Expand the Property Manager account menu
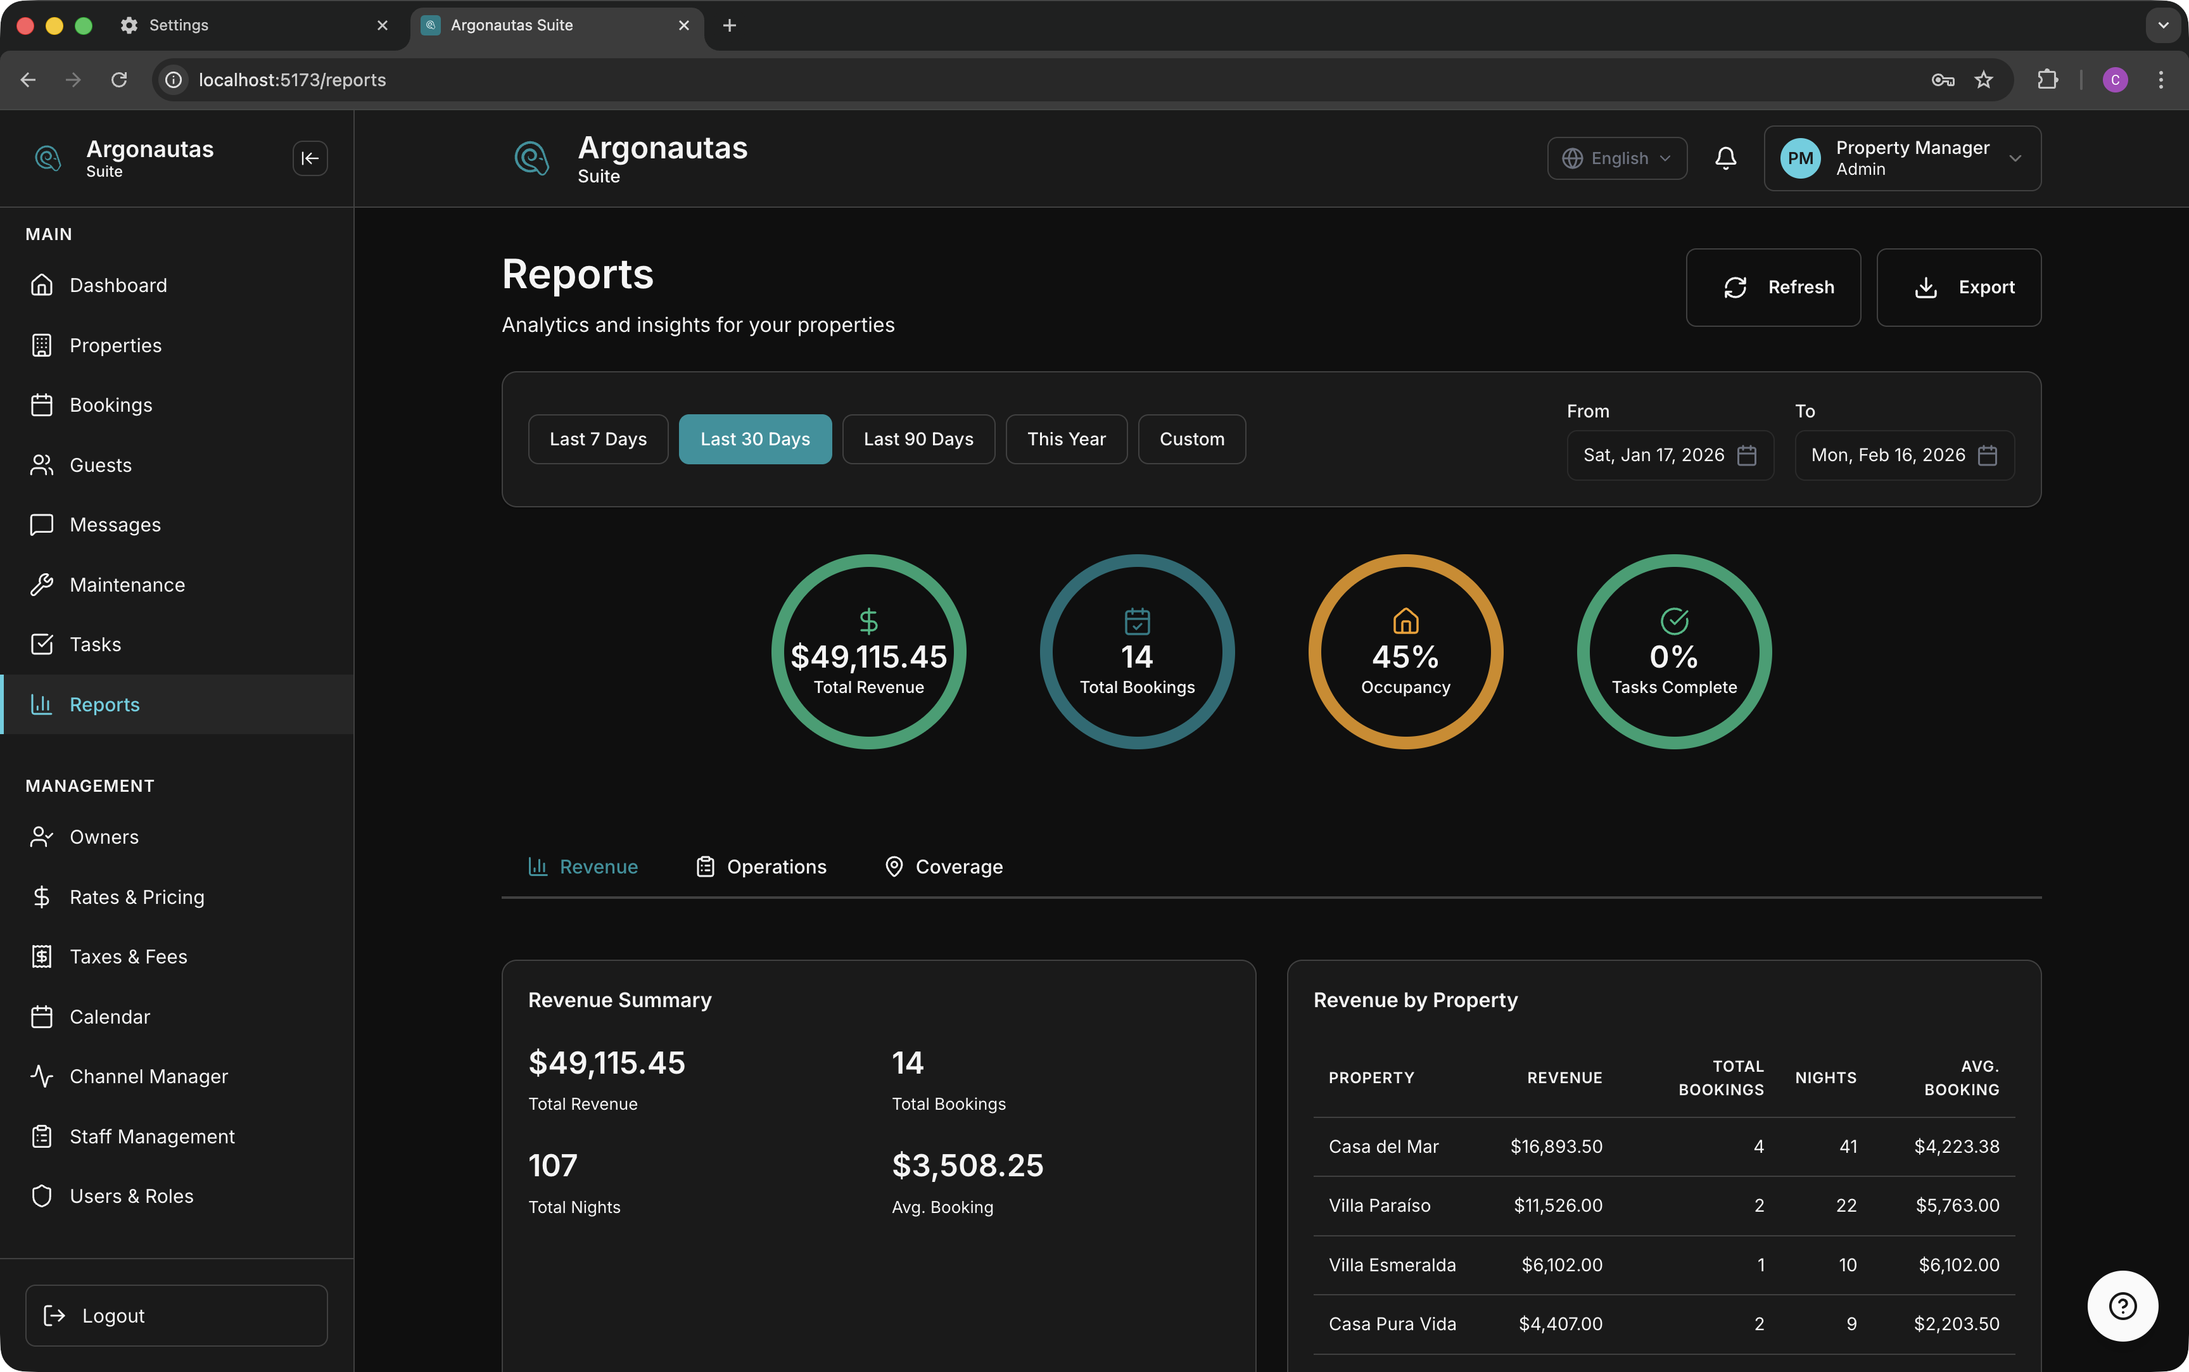The image size is (2189, 1372). [x=1902, y=159]
